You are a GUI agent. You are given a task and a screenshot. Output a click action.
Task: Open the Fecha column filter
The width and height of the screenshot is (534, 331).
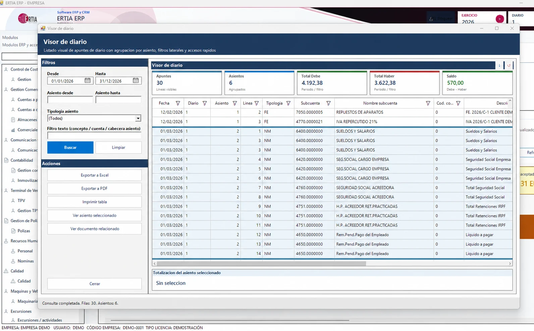[x=178, y=103]
